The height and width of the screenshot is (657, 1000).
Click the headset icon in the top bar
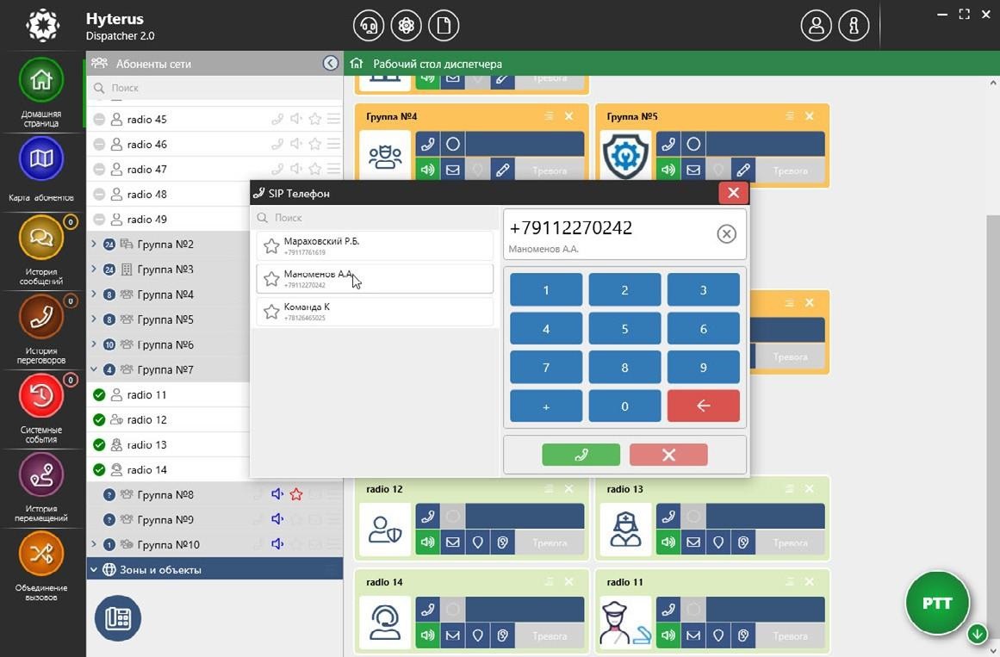369,26
